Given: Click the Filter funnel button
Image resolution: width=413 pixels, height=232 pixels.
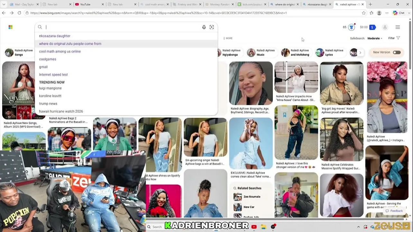Looking at the screenshot, I should 394,38.
